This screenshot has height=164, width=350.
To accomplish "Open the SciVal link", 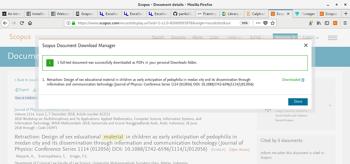I will [x=257, y=37].
